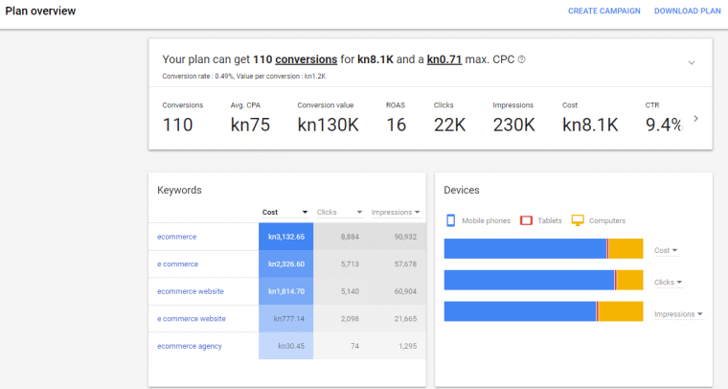This screenshot has height=389, width=728.
Task: Click the max CPC help question icon
Action: coord(521,59)
